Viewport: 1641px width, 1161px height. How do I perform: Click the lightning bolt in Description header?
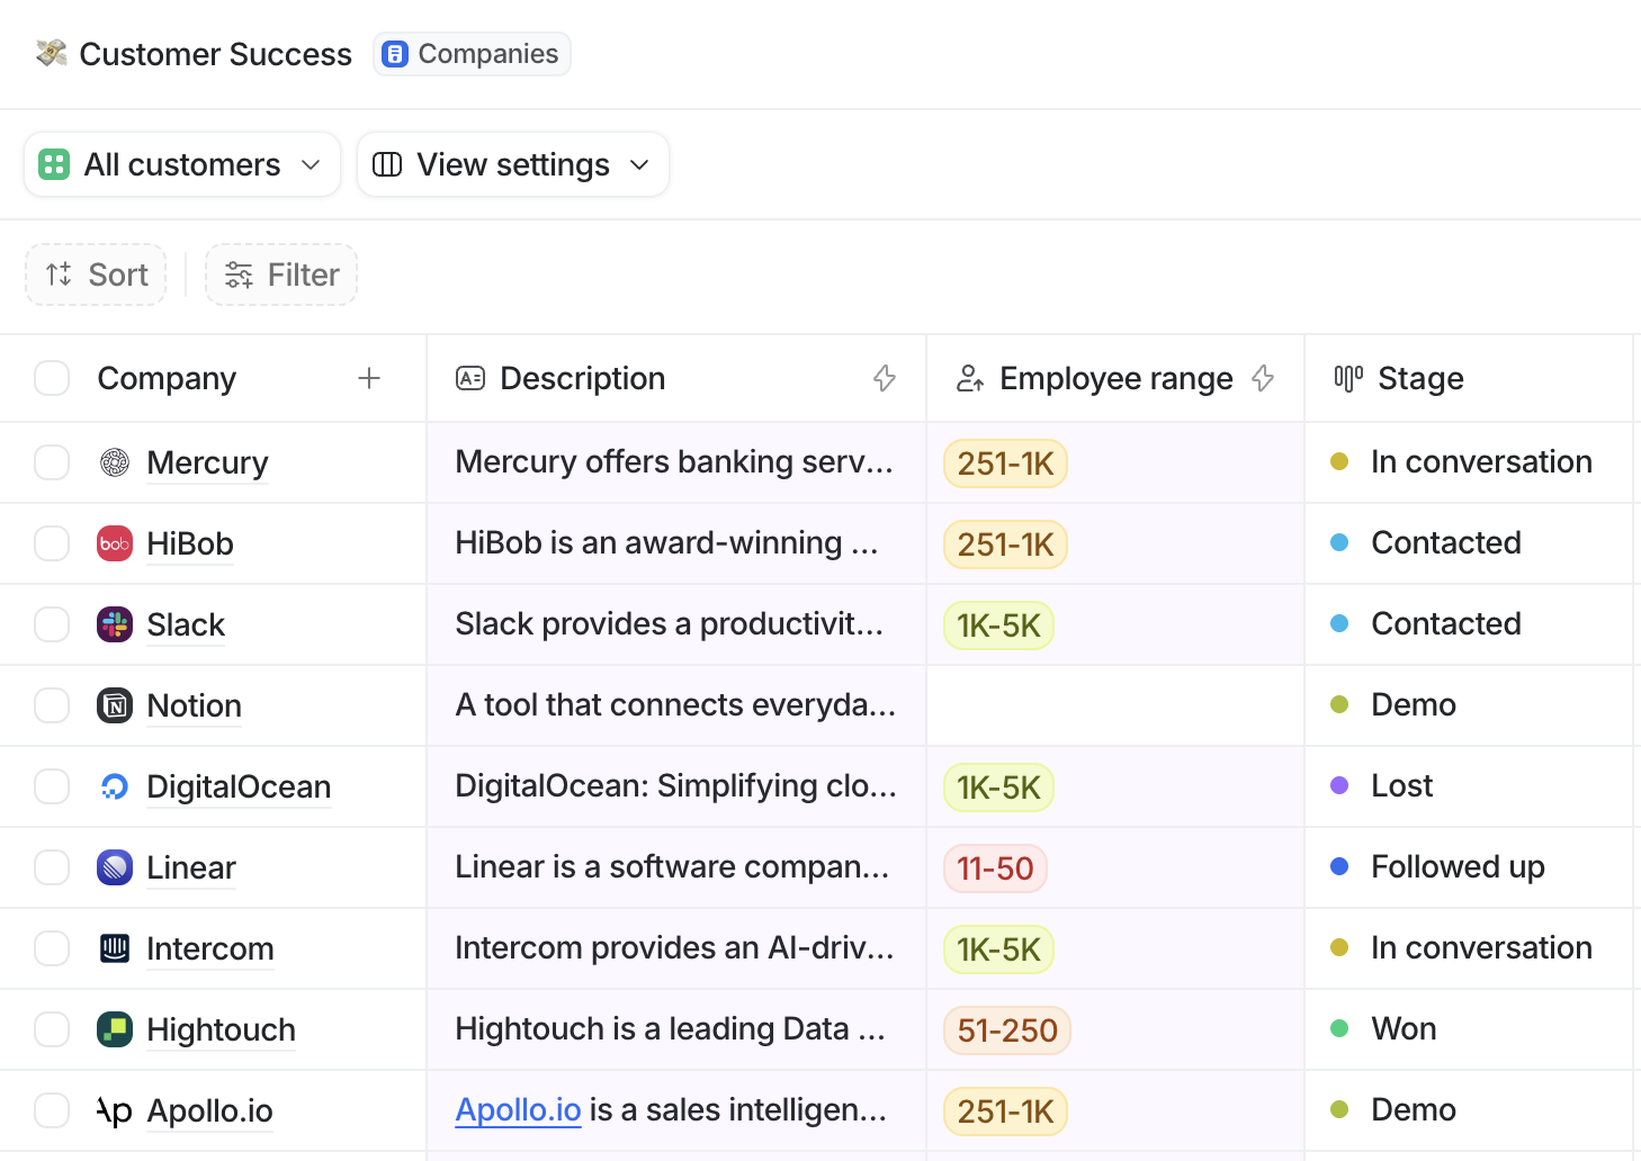pyautogui.click(x=885, y=378)
